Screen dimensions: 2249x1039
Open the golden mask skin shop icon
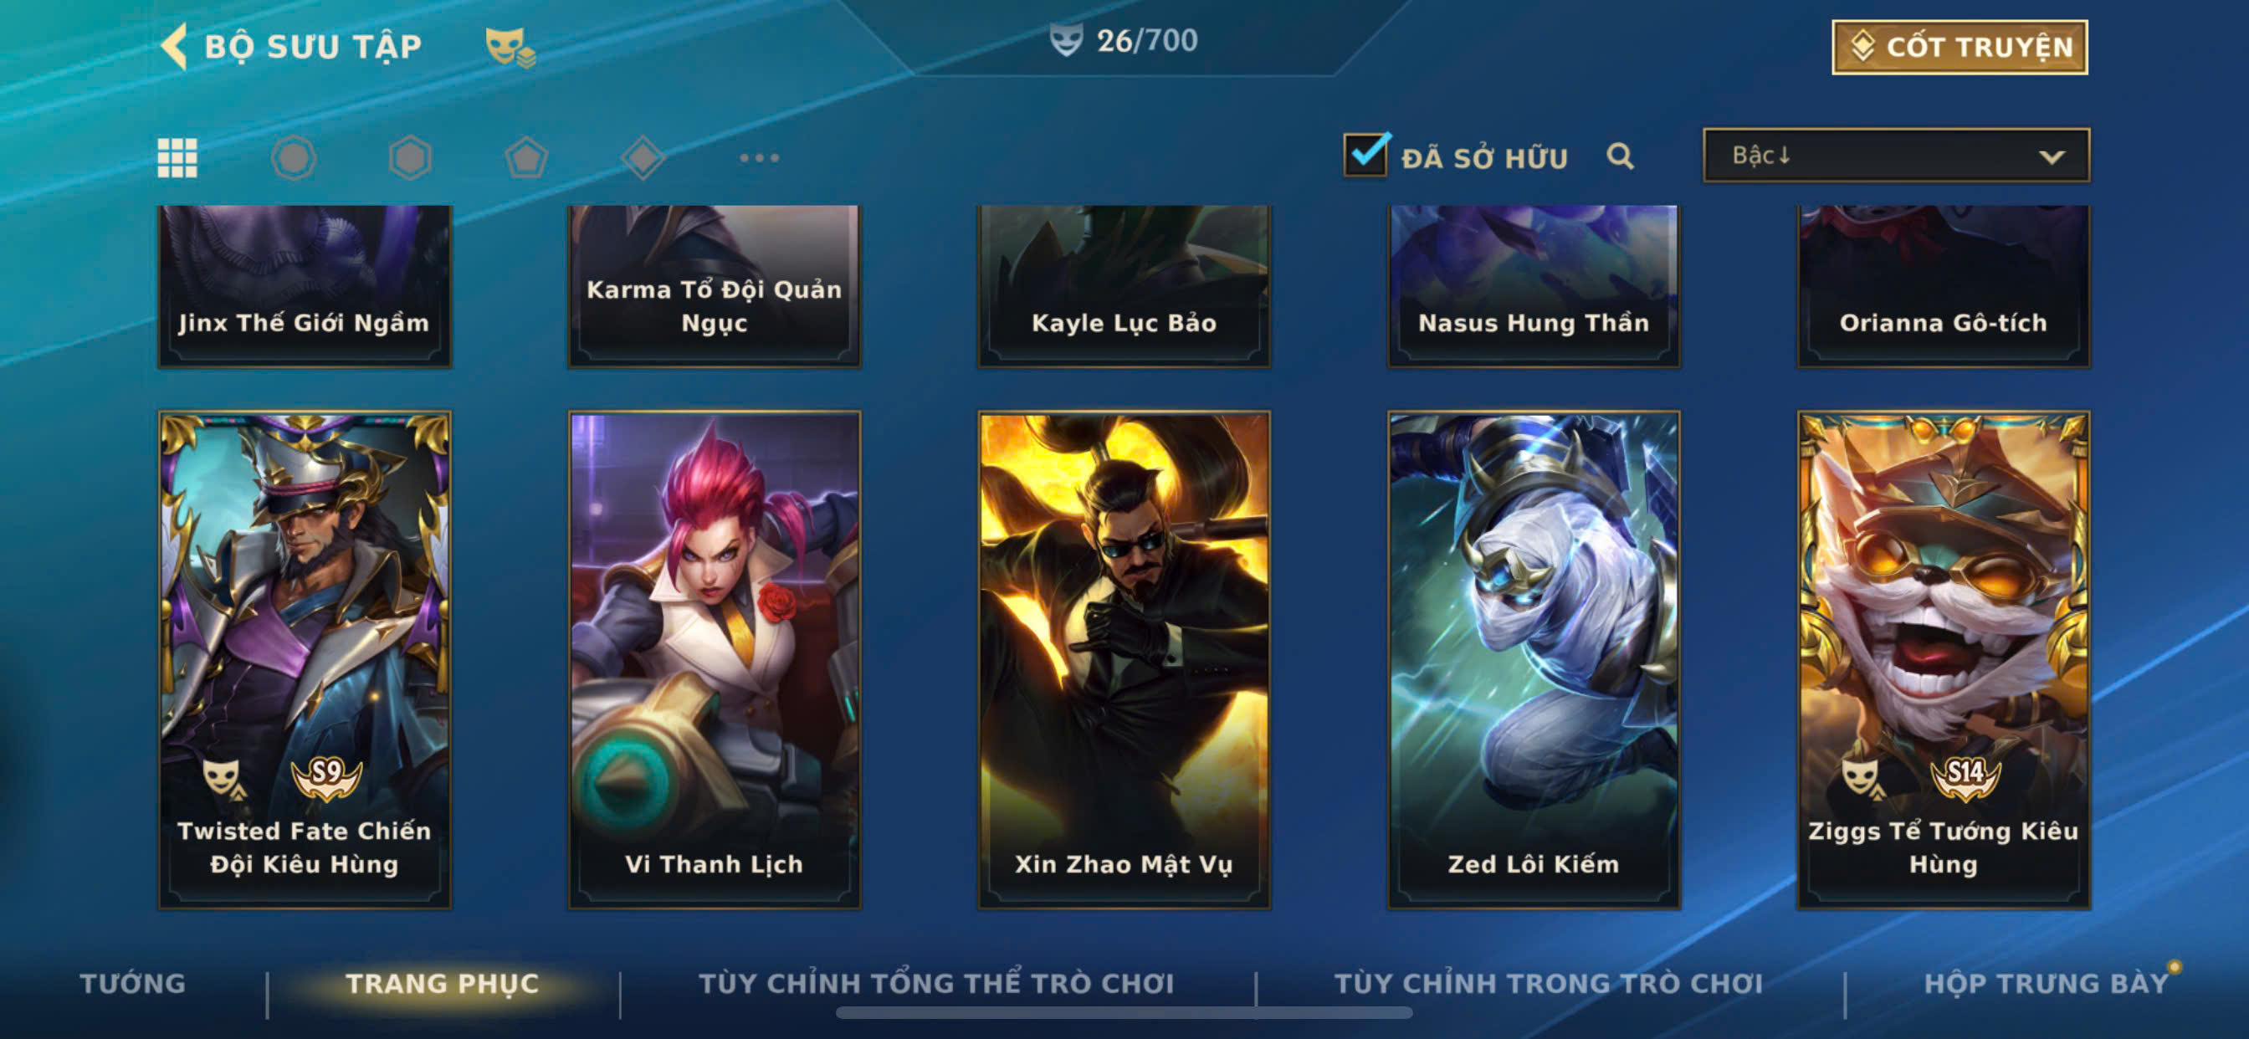(x=510, y=46)
